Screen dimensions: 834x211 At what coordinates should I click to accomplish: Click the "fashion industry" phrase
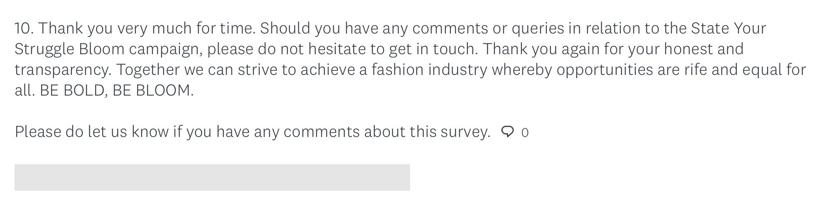click(429, 70)
